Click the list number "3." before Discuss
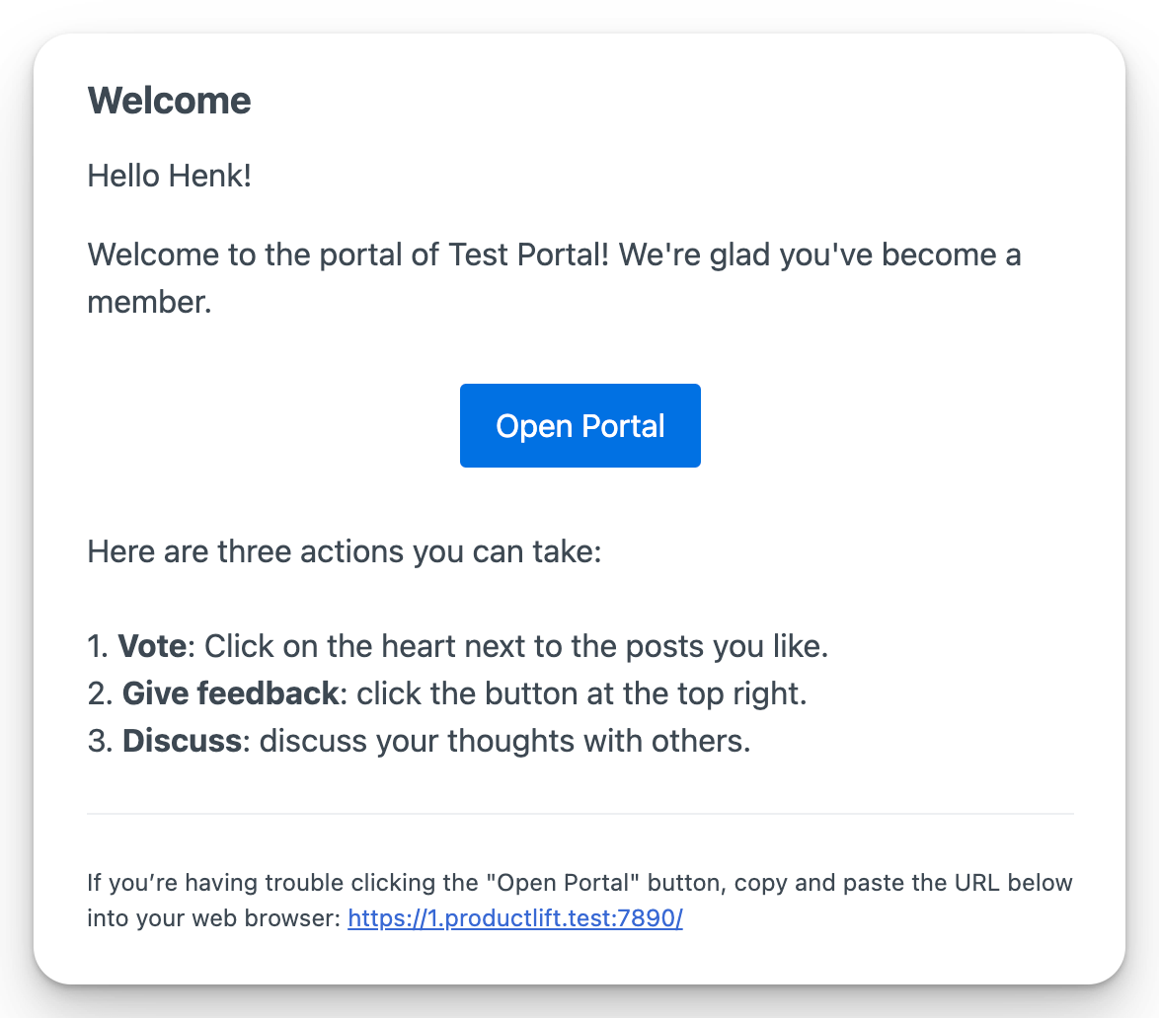The image size is (1159, 1018). 100,741
